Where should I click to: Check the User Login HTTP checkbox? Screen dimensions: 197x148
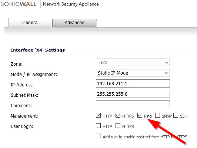coord(98,126)
